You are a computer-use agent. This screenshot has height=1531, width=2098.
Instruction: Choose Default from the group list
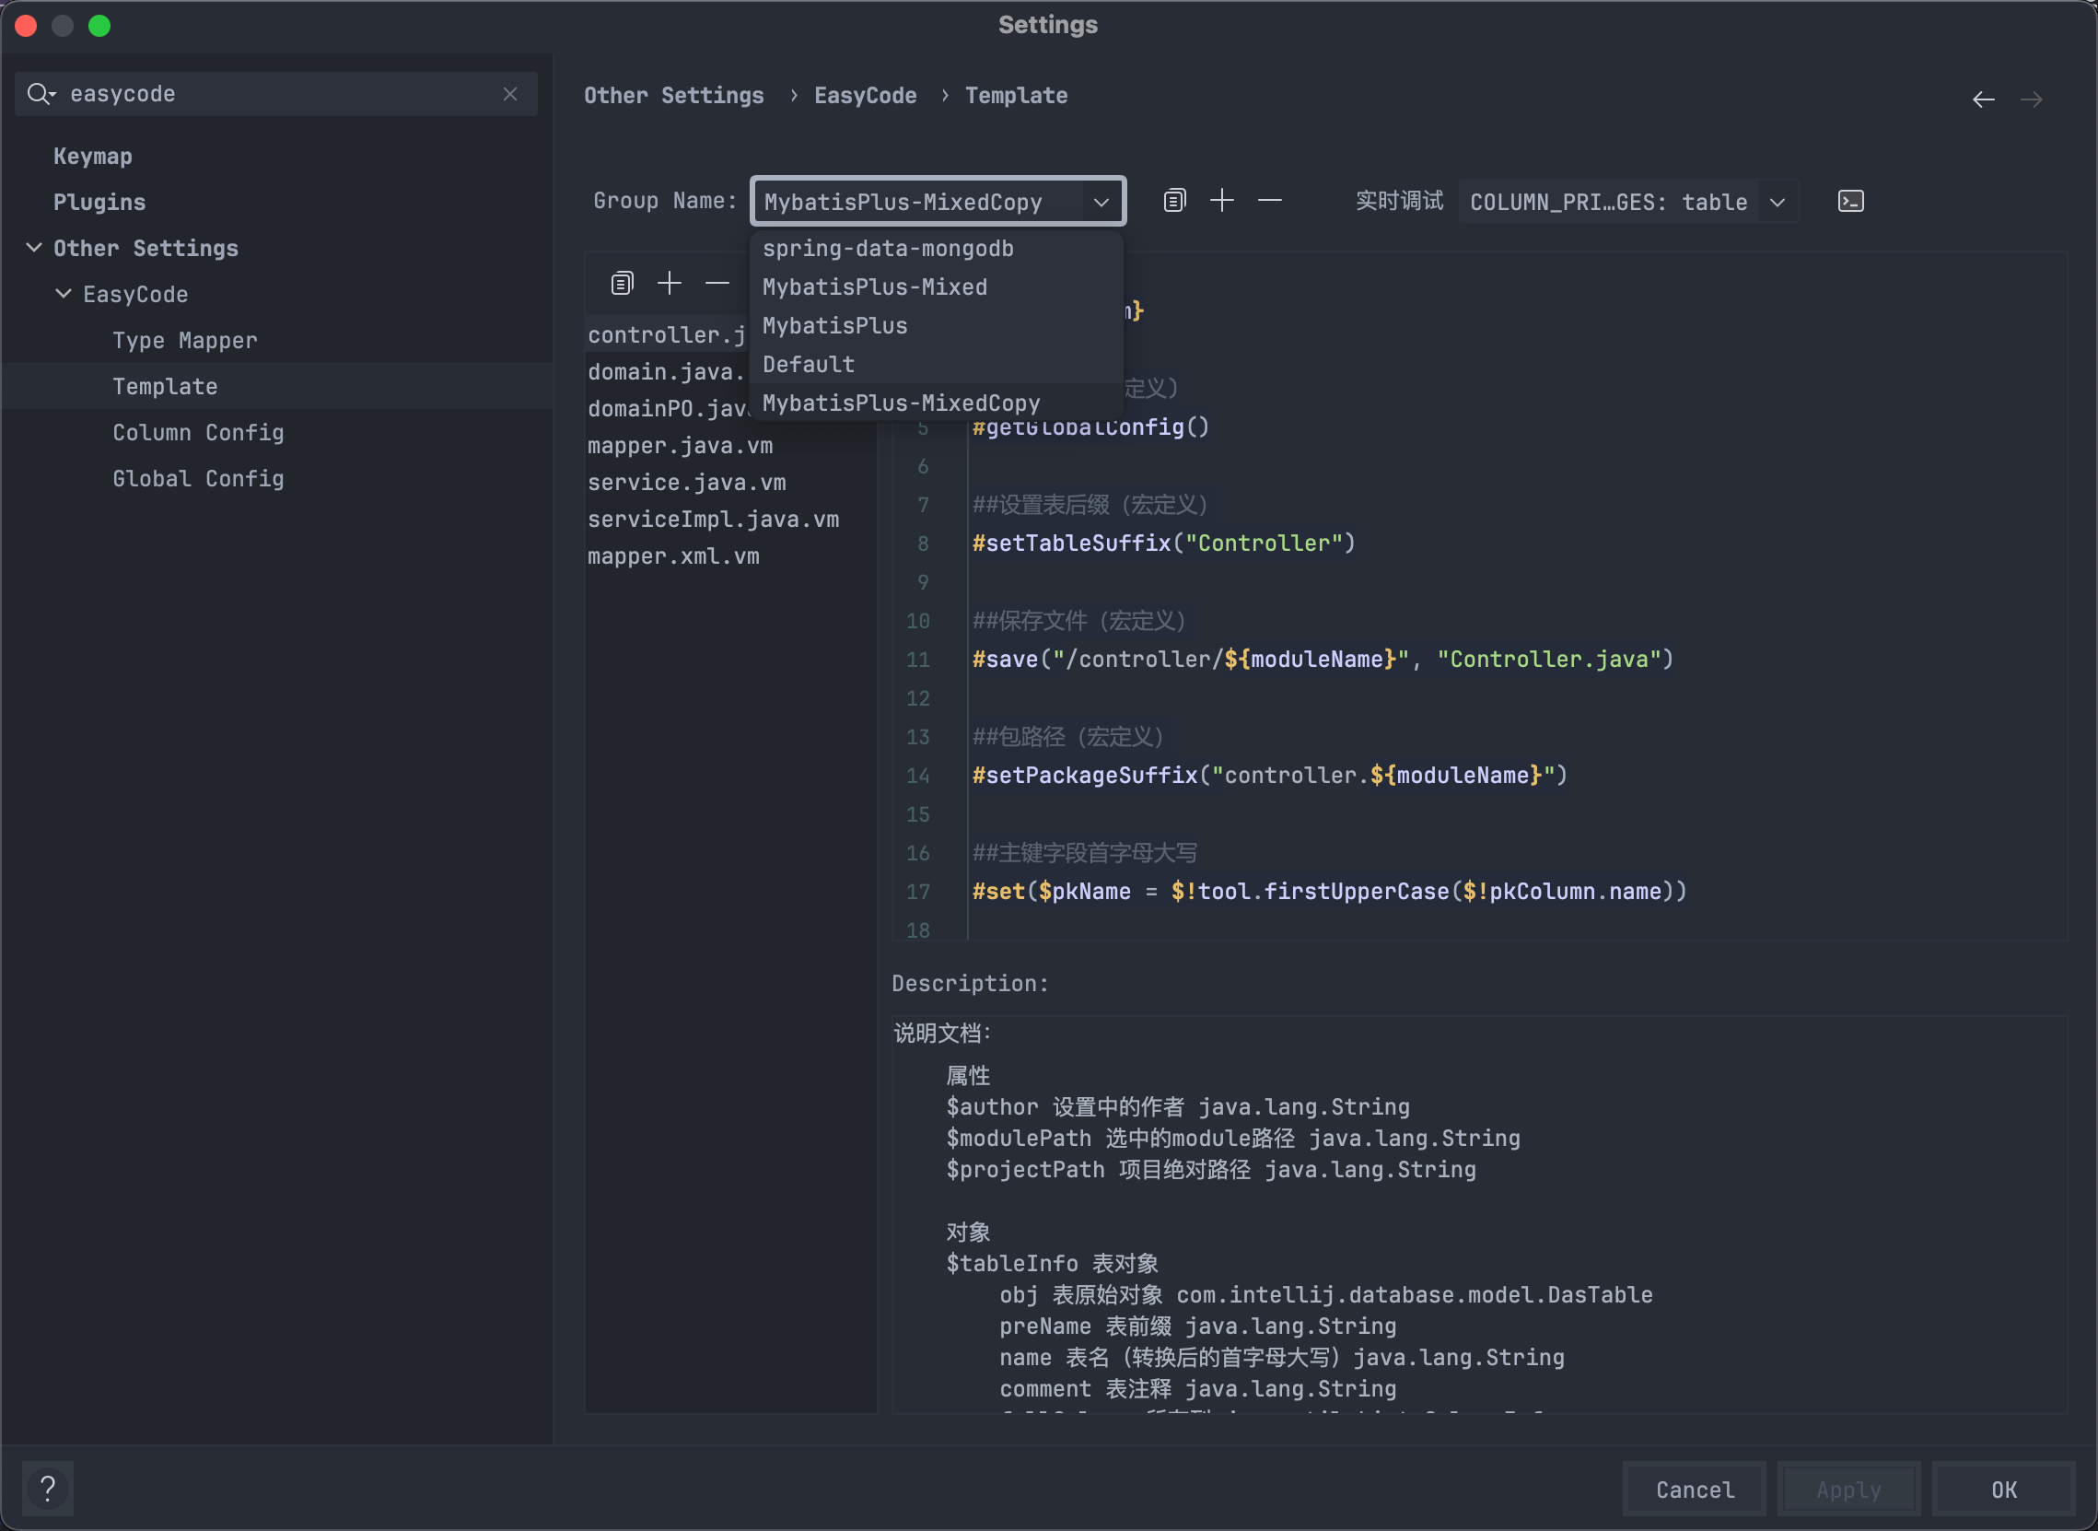pyautogui.click(x=937, y=364)
